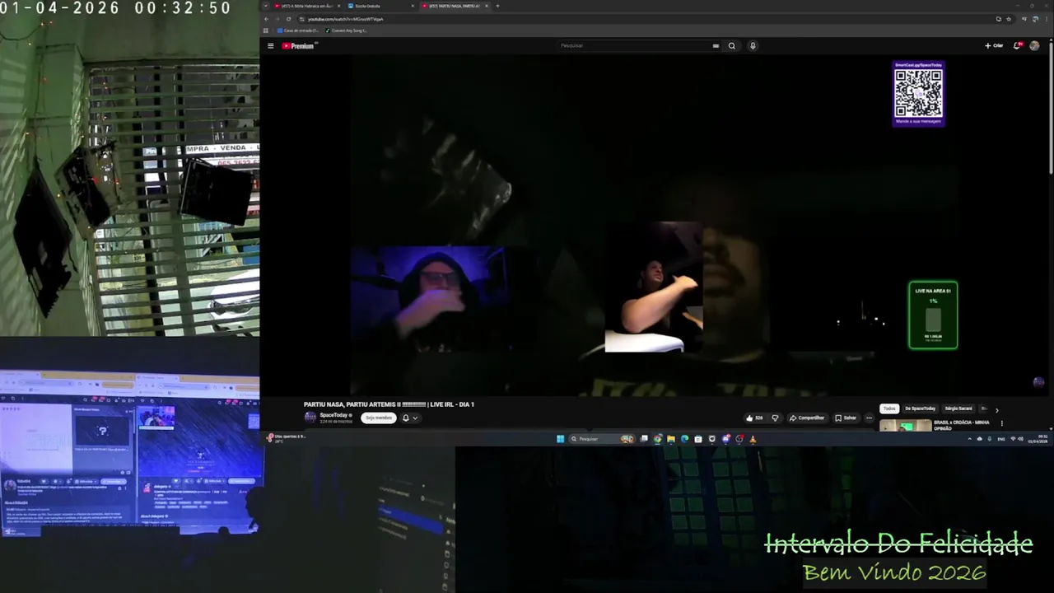
Task: Open options for the BRASIL x CROÁCIA video
Action: tap(1002, 423)
